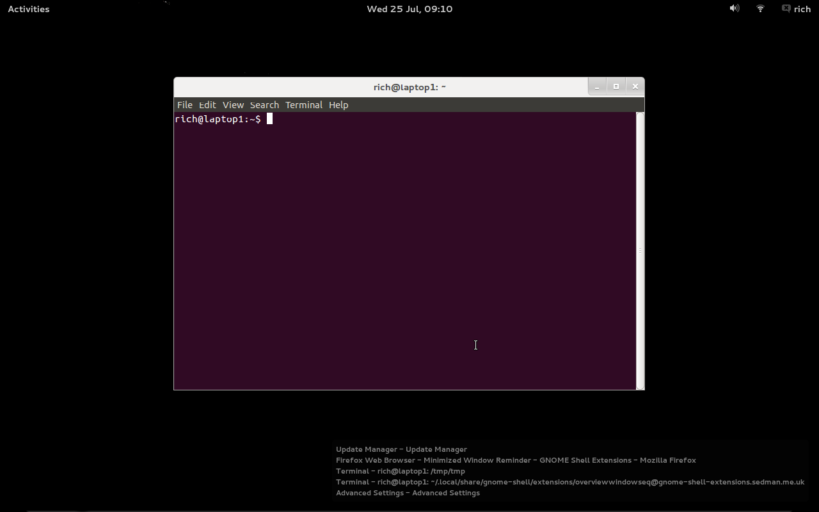Open the Wi-Fi network icon in top panel
The image size is (819, 512).
click(760, 8)
